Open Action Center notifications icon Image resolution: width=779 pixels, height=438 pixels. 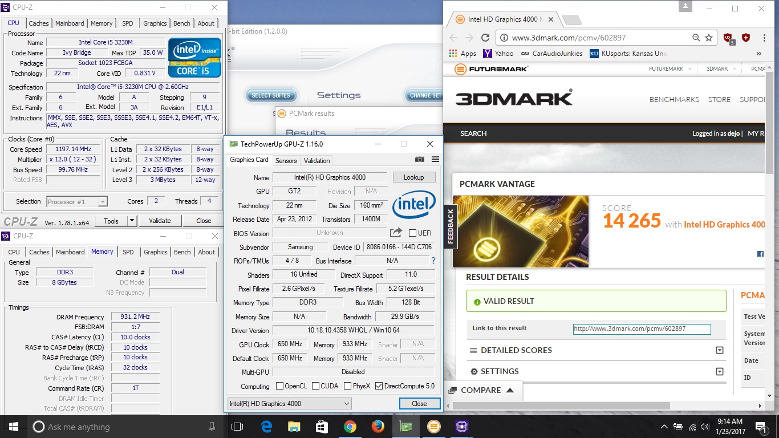tap(761, 426)
